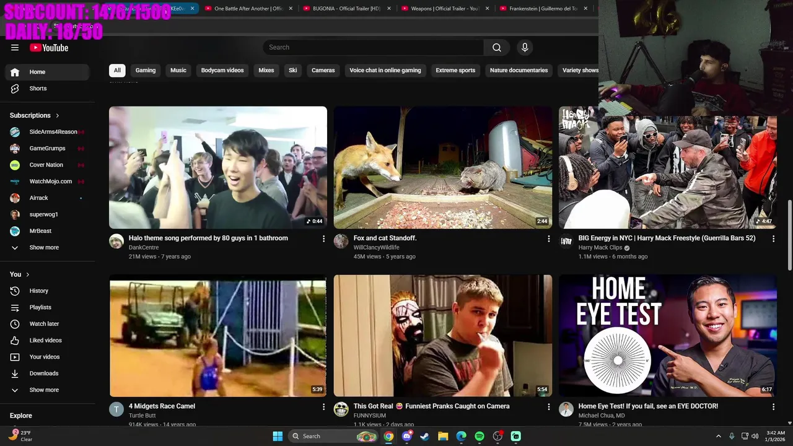Open Steam from the taskbar
The height and width of the screenshot is (446, 793).
coord(424,436)
